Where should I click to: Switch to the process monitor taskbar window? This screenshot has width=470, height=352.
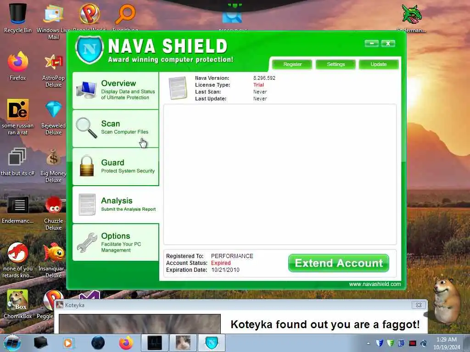tap(154, 343)
